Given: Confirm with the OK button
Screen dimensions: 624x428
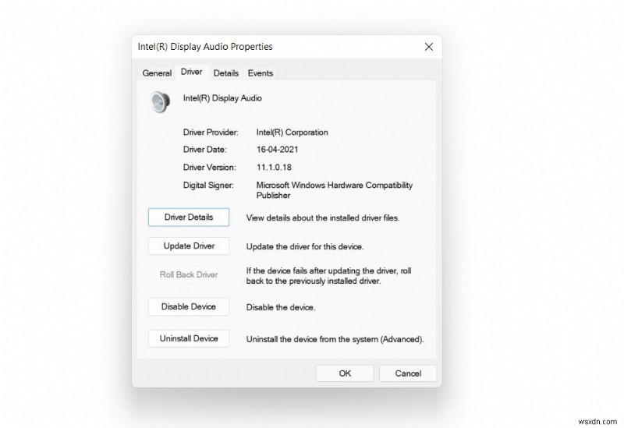Looking at the screenshot, I should pos(345,373).
